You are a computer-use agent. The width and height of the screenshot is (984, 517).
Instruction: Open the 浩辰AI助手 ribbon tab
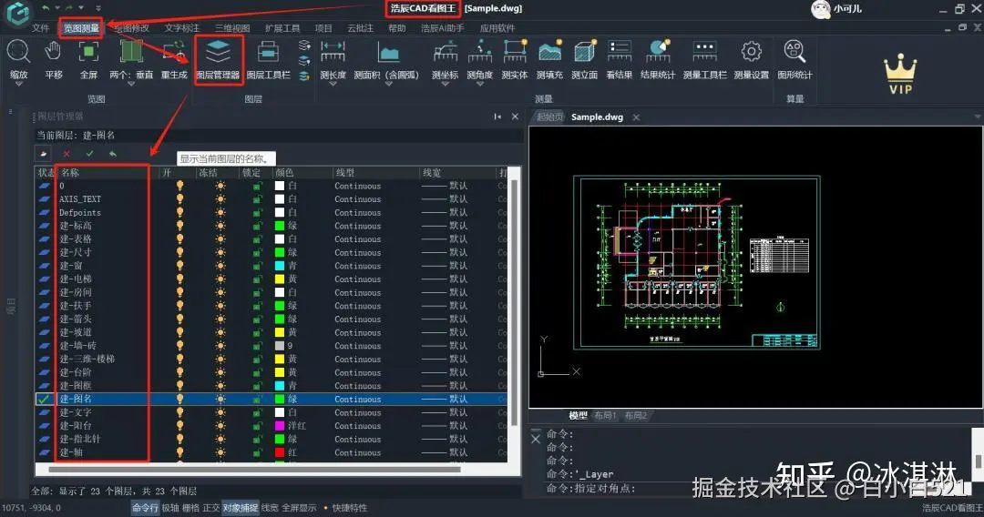coord(443,28)
